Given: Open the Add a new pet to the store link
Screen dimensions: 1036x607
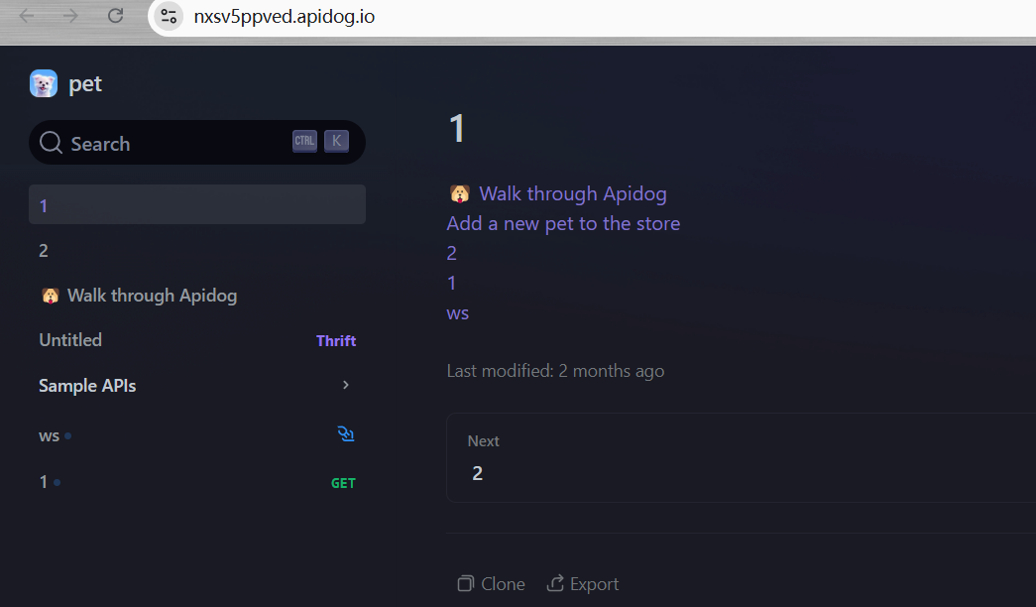Looking at the screenshot, I should click(x=563, y=223).
